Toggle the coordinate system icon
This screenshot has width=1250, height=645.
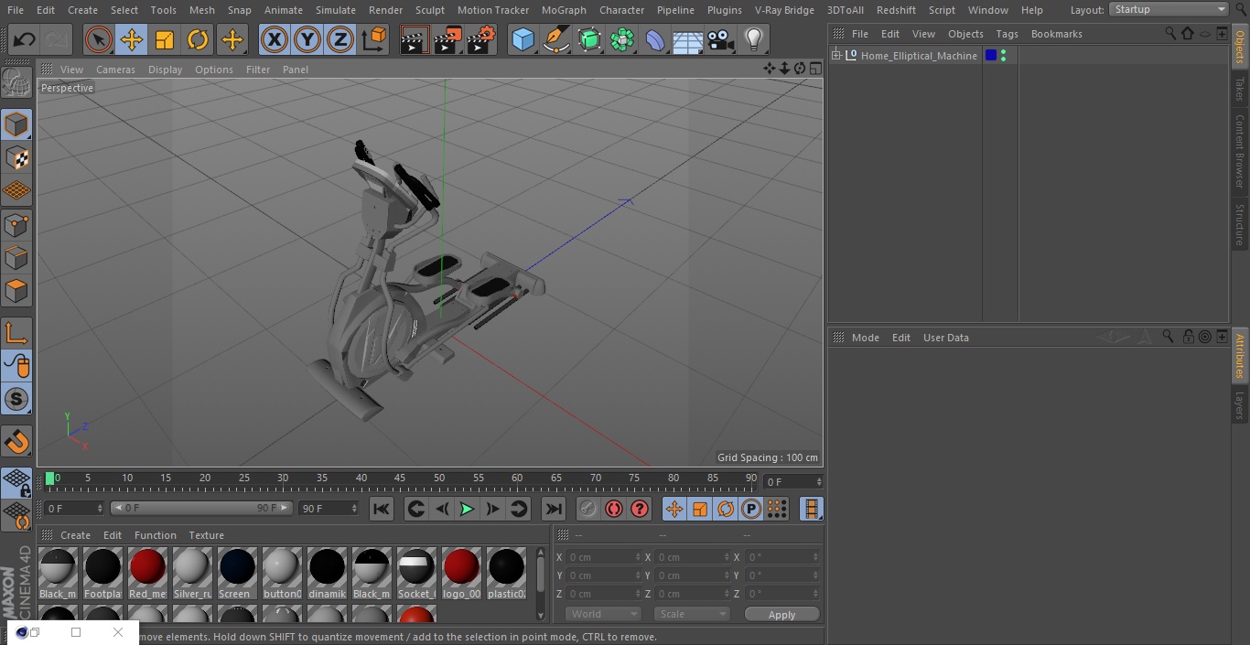pos(374,39)
